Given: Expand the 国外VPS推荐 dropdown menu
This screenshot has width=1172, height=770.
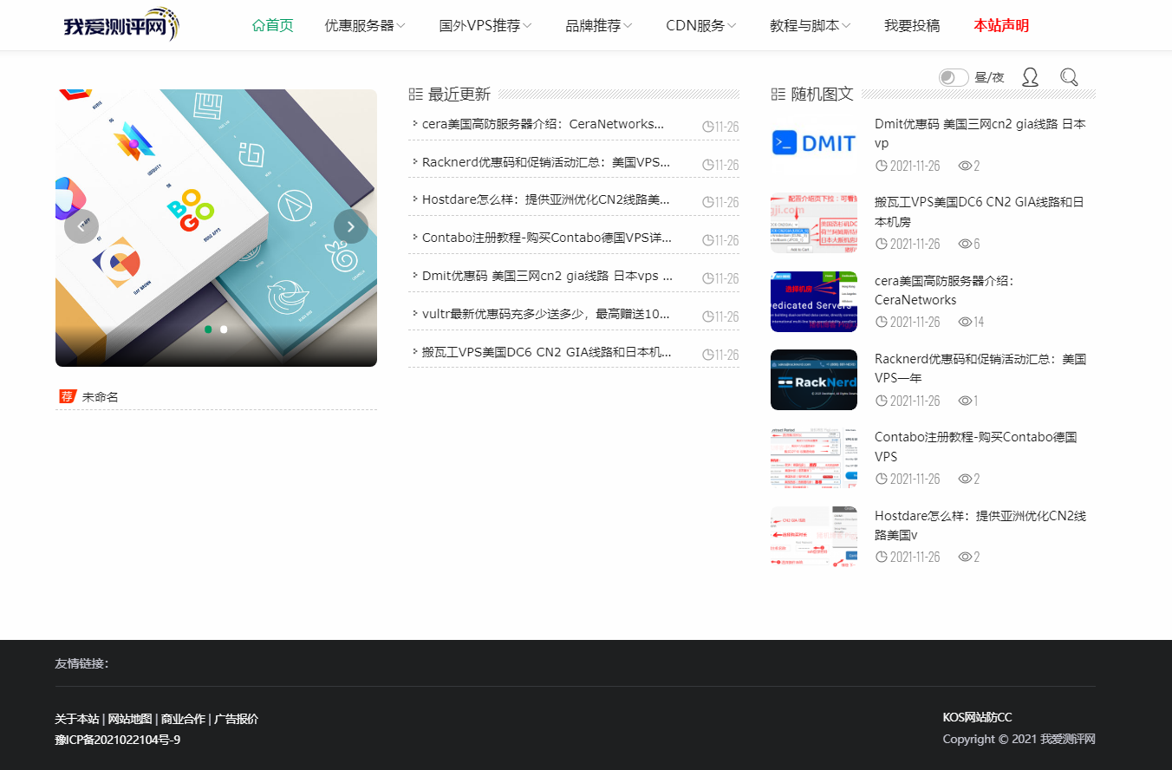Looking at the screenshot, I should [x=485, y=25].
